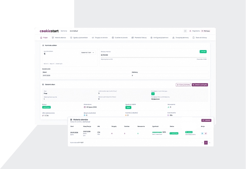Click the Moje konto user icon
Screen dimensions: 246x169
click(x=190, y=31)
